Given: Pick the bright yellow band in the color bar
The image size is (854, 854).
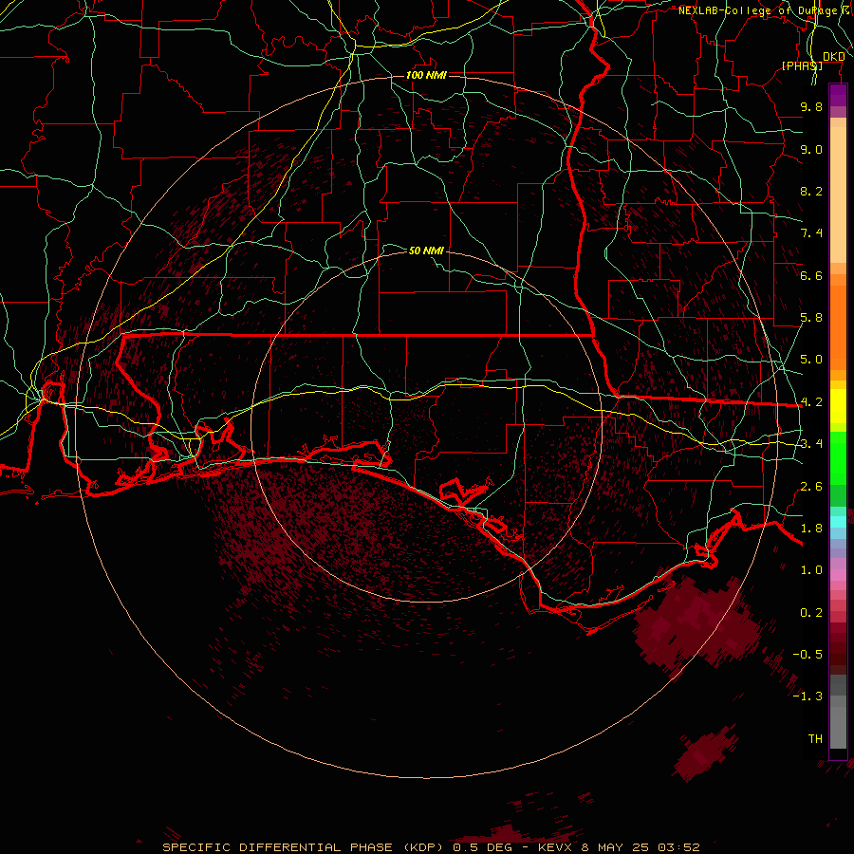Looking at the screenshot, I should tap(838, 406).
